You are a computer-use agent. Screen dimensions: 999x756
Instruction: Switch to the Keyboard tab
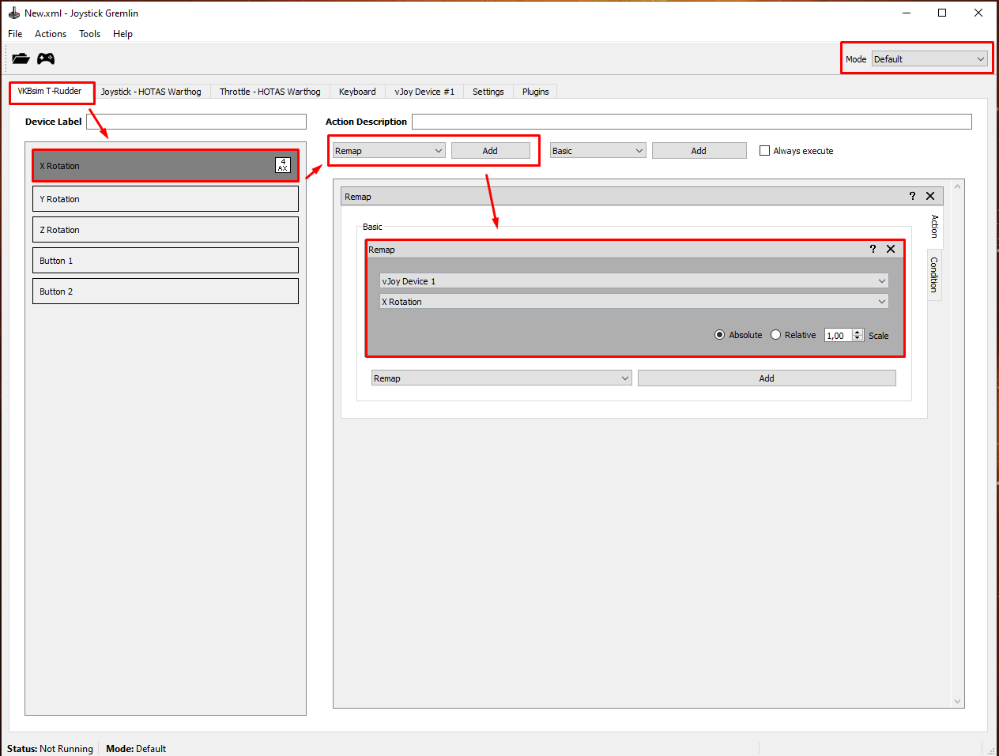357,92
